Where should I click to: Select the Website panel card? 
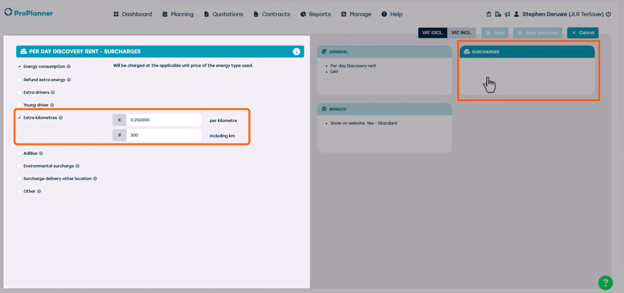384,128
